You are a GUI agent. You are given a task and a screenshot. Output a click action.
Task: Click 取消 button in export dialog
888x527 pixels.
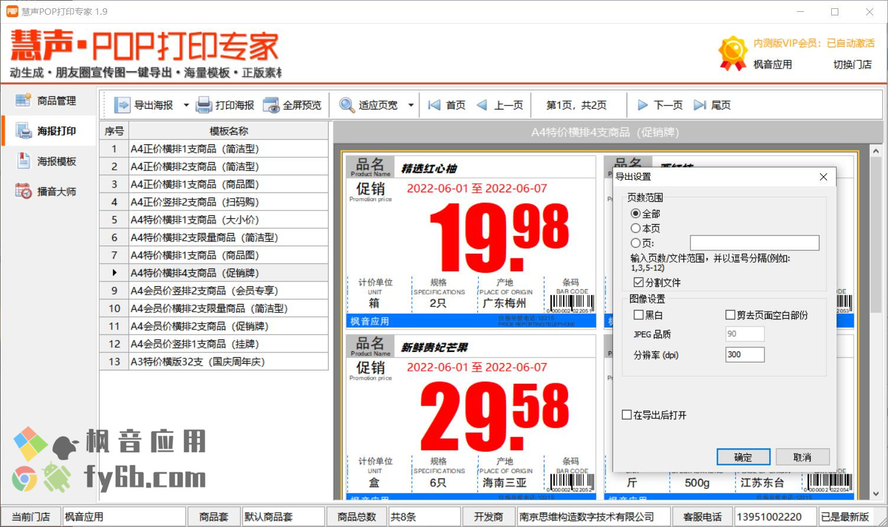pos(802,457)
